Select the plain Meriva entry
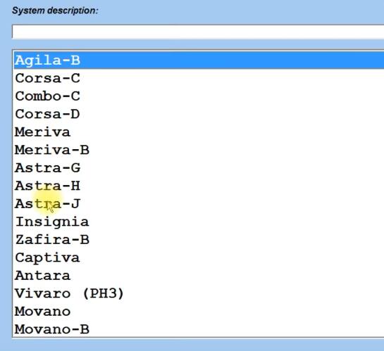 pos(42,132)
